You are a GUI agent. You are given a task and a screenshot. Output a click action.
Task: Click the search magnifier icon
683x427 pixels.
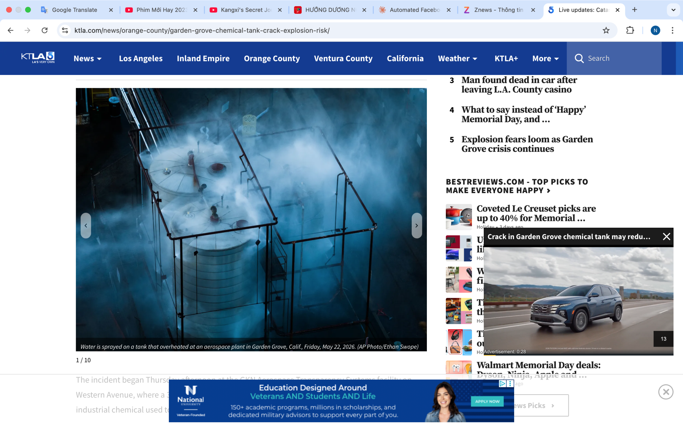point(579,58)
